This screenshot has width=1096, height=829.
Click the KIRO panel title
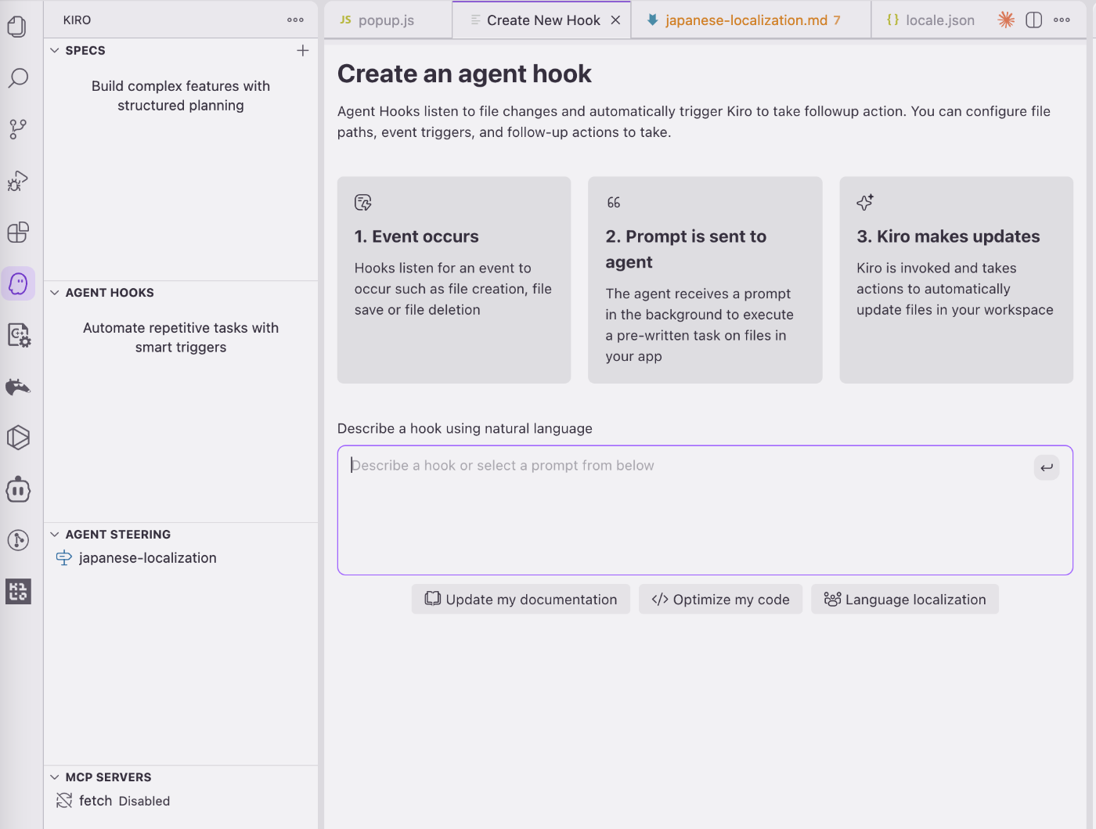78,20
